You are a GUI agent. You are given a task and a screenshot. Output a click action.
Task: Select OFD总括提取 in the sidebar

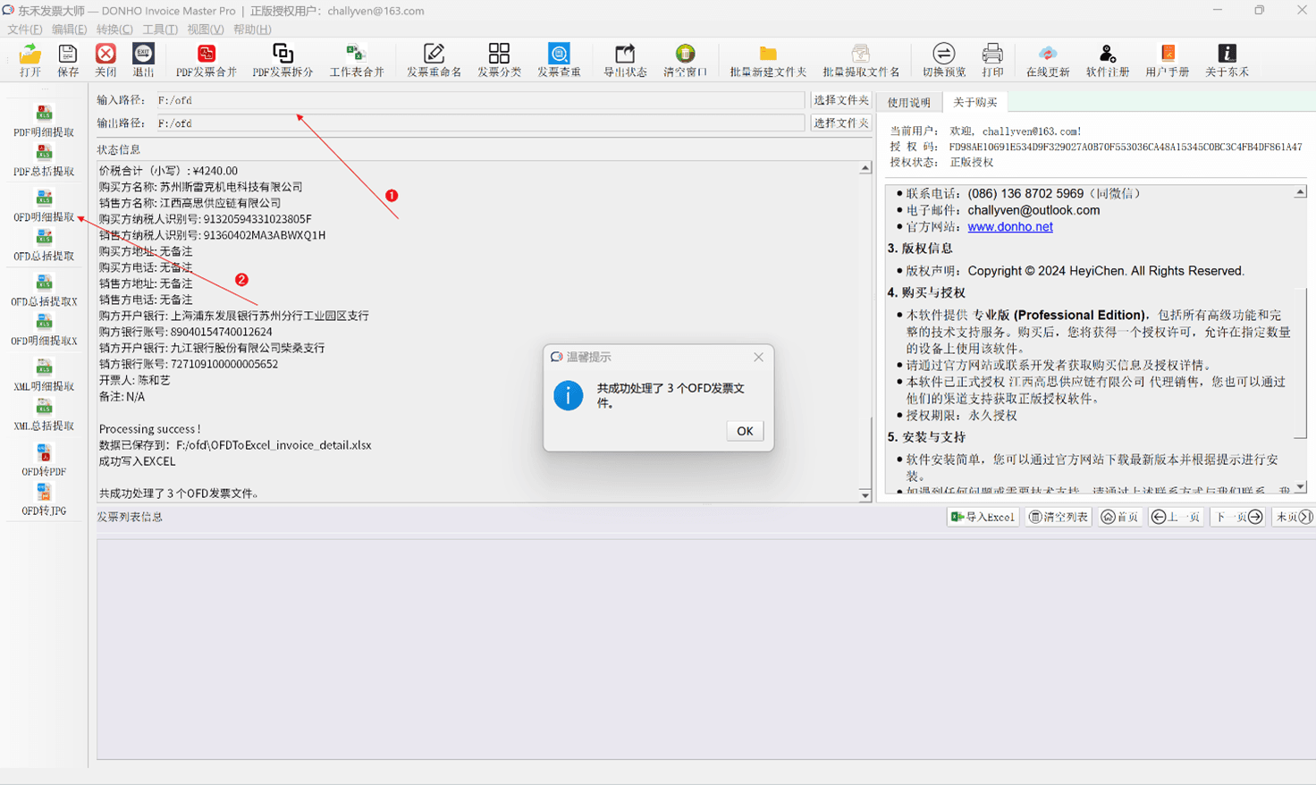click(44, 246)
